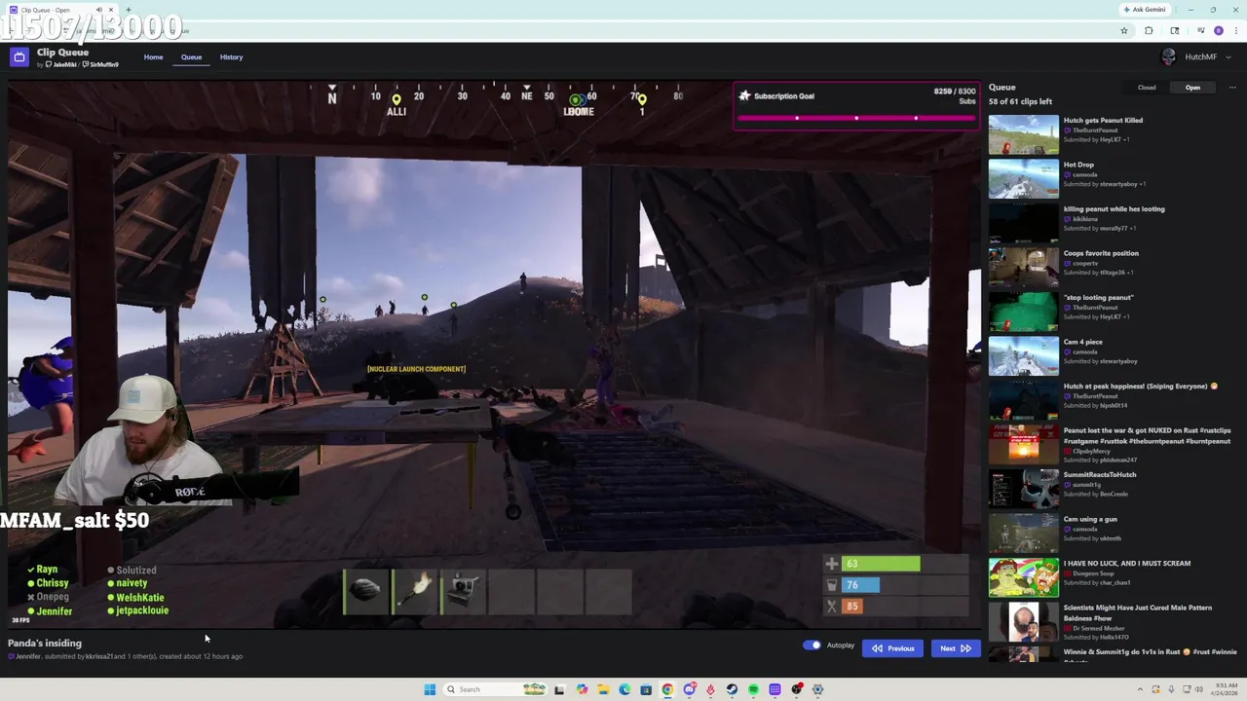Open Spotify from the taskbar
The height and width of the screenshot is (701, 1247).
point(753,689)
